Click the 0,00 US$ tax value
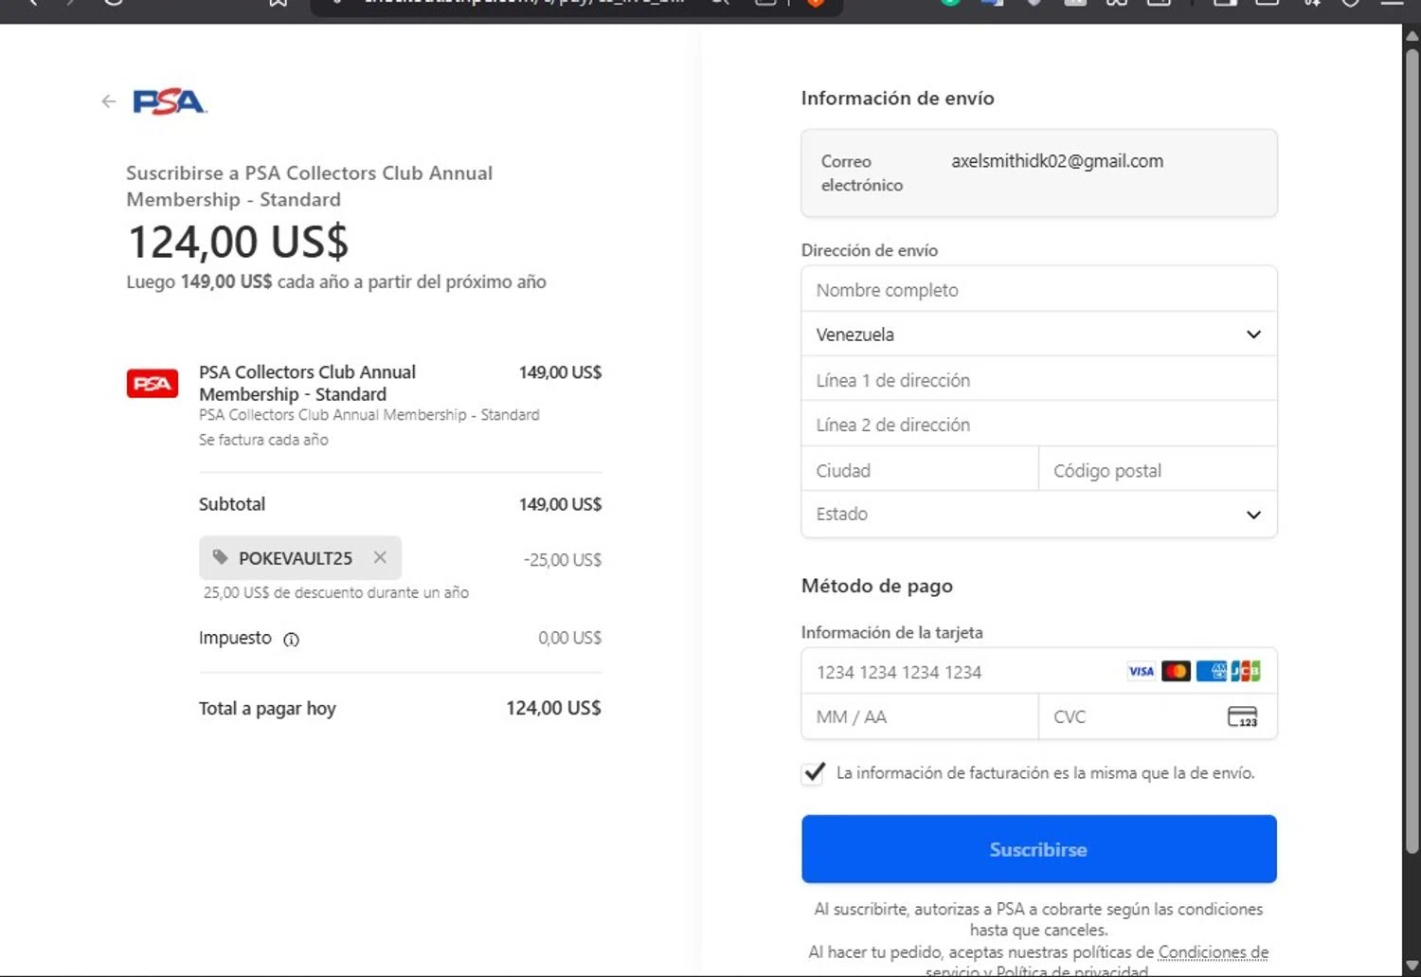The image size is (1421, 977). pos(569,638)
